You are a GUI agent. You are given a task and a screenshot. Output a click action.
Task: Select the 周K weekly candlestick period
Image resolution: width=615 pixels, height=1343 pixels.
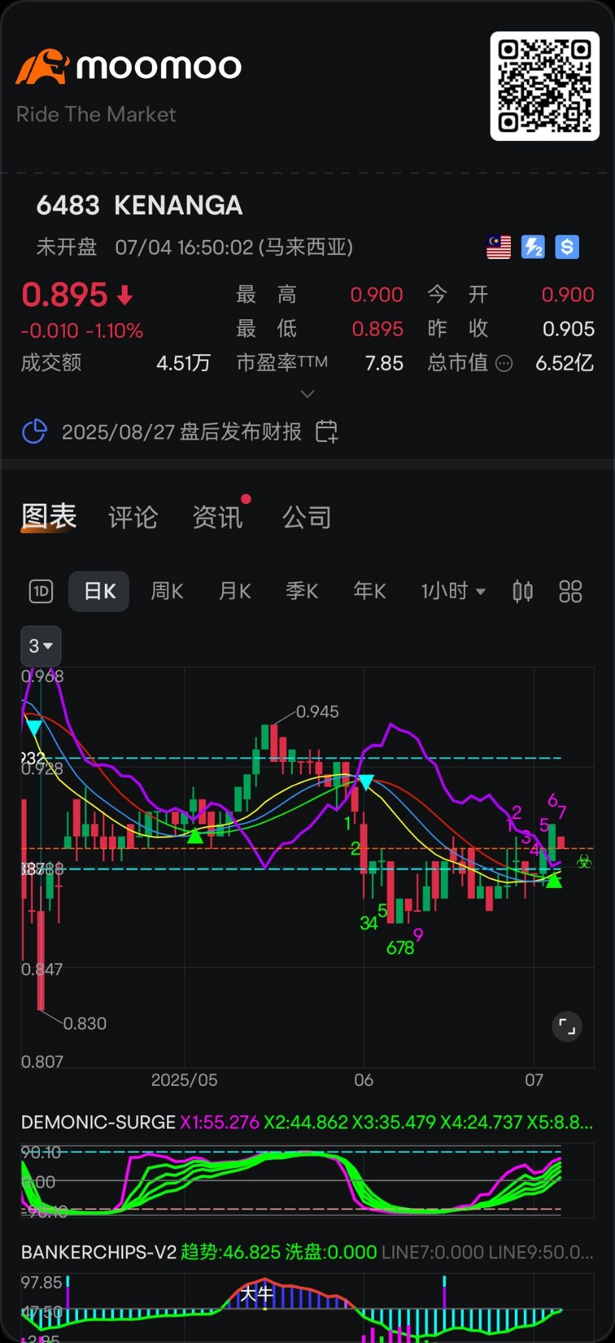coord(167,591)
